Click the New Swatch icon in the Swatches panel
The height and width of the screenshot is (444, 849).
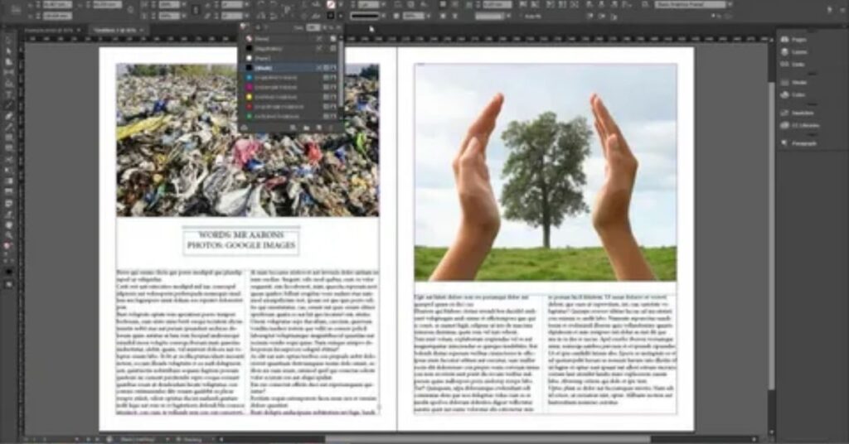point(318,128)
